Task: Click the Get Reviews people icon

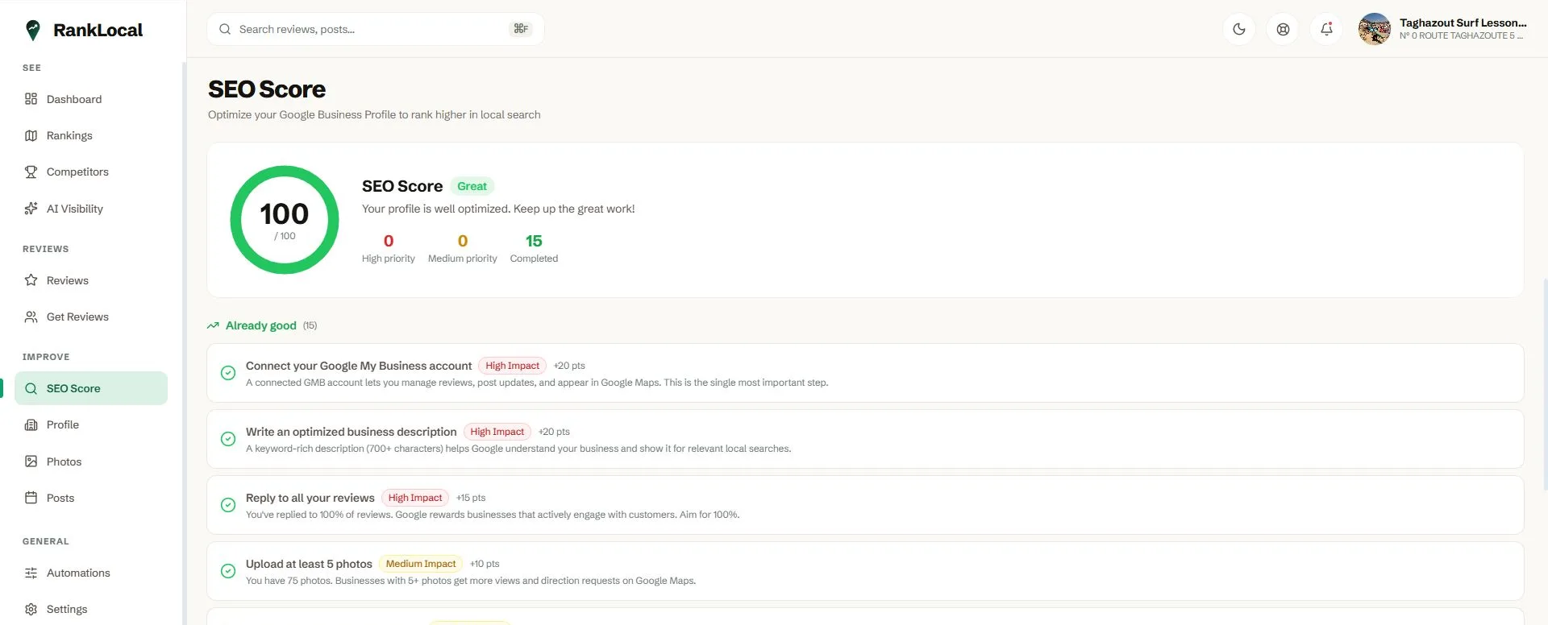Action: (31, 317)
